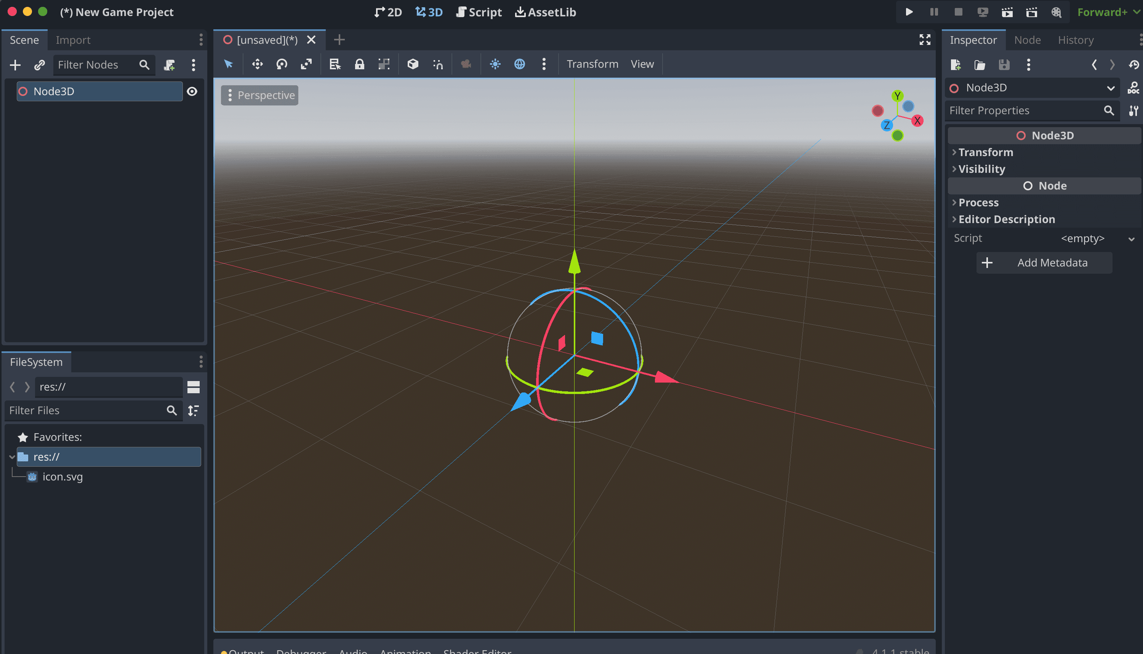
Task: Open list selectable nodes tool
Action: (335, 64)
